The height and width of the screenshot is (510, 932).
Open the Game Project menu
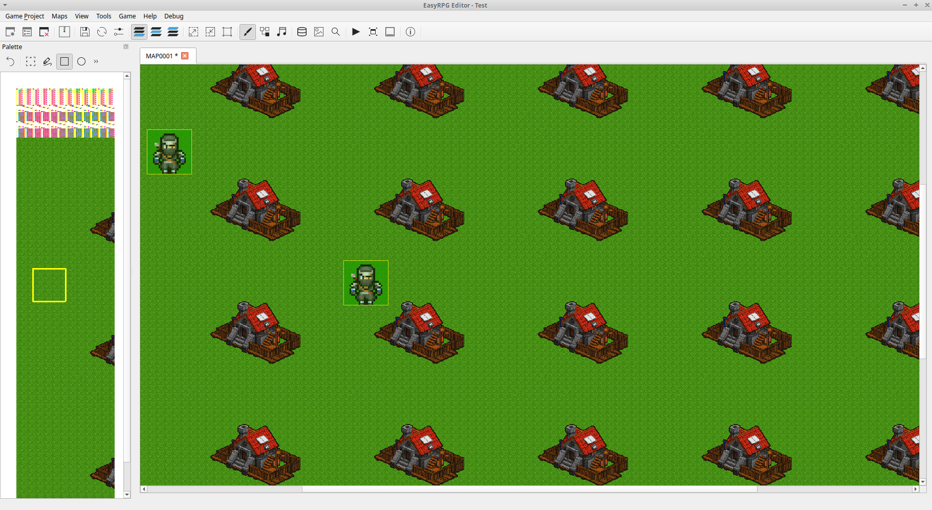pos(25,16)
